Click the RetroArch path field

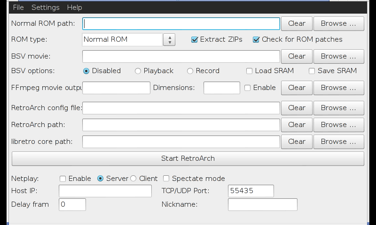pos(181,125)
